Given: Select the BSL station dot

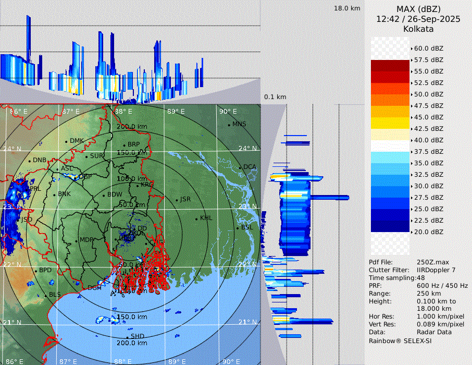Looking at the screenshot, I should (238, 228).
